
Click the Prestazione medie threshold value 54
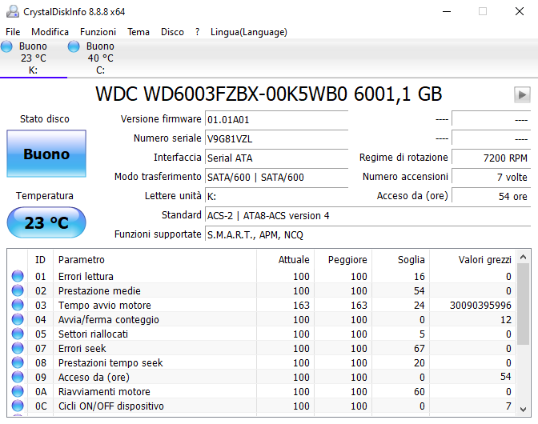(x=420, y=290)
